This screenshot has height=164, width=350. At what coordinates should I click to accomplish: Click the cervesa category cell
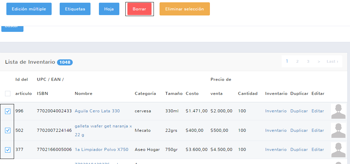point(143,111)
